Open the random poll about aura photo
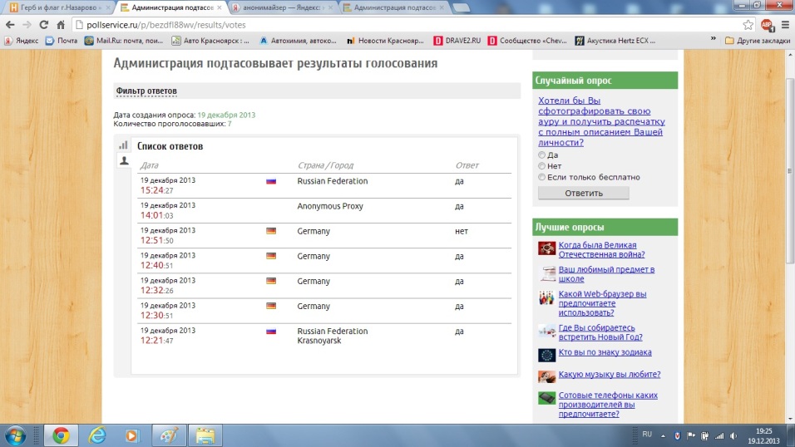This screenshot has width=795, height=447. (601, 121)
